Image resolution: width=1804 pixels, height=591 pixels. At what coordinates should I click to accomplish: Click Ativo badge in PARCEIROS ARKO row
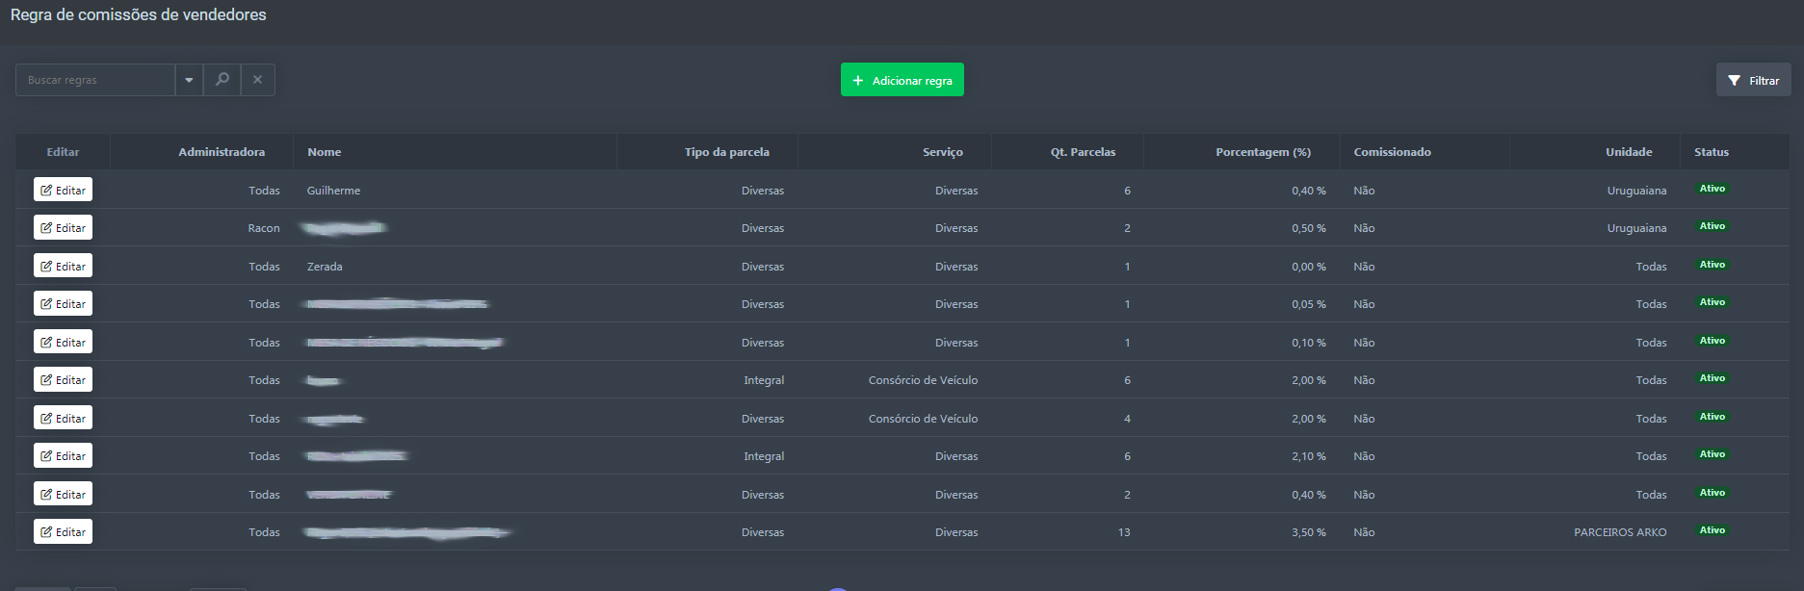coord(1712,530)
